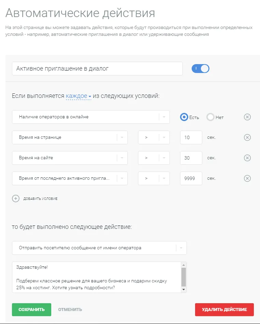
Task: Focus the action name input field
Action: [97, 69]
